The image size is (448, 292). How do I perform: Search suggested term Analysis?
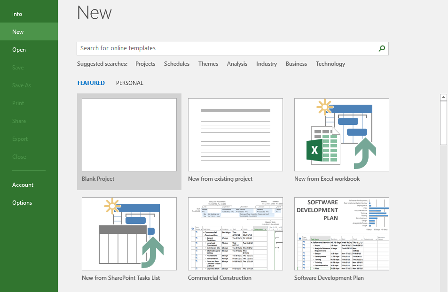tap(237, 64)
